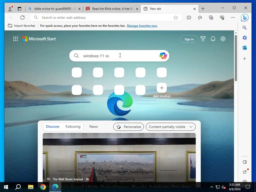The image size is (256, 192).
Task: Open the Wall Street Journal news card image
Action: click(119, 157)
